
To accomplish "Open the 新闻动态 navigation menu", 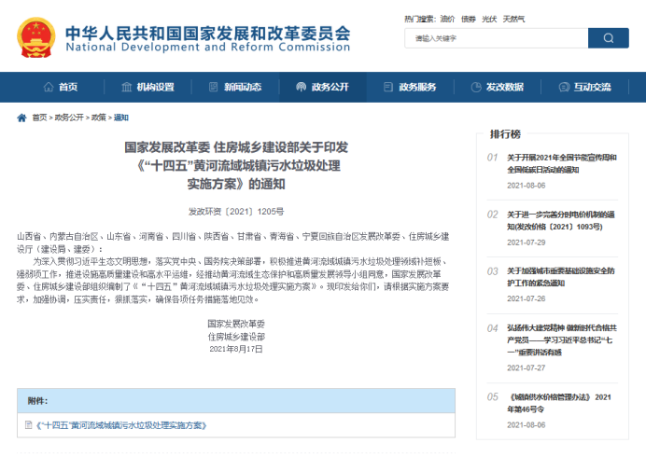I will 235,87.
